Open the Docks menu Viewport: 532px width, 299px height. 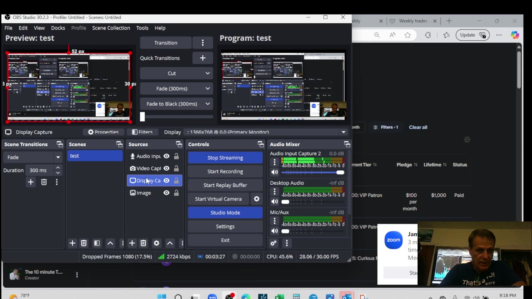click(58, 28)
